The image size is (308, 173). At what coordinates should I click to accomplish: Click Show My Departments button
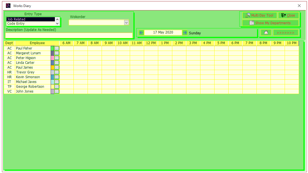pos(270,23)
